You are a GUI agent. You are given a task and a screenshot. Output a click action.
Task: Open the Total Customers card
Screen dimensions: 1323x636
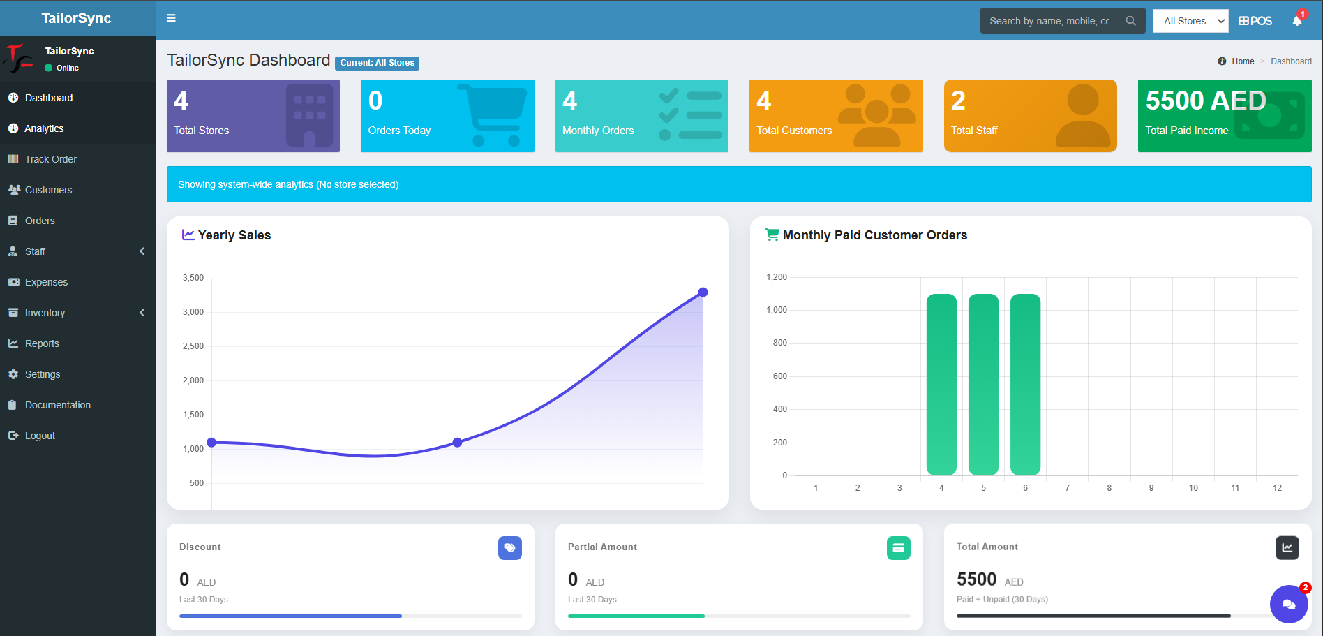click(836, 116)
